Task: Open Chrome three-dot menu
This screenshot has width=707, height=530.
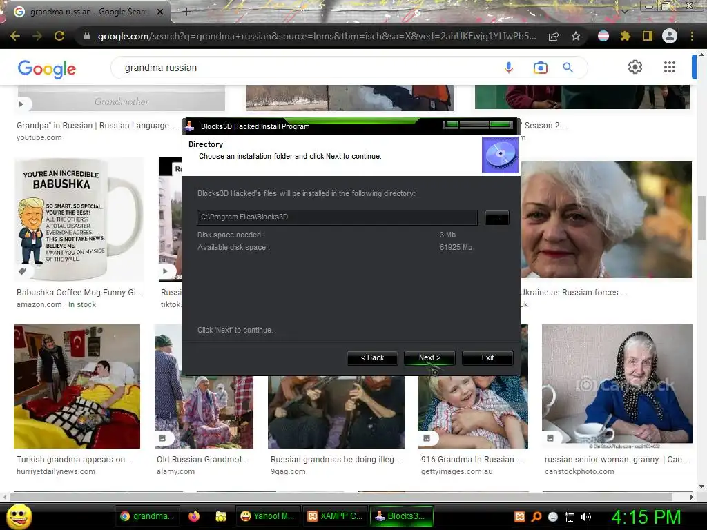Action: [x=692, y=36]
